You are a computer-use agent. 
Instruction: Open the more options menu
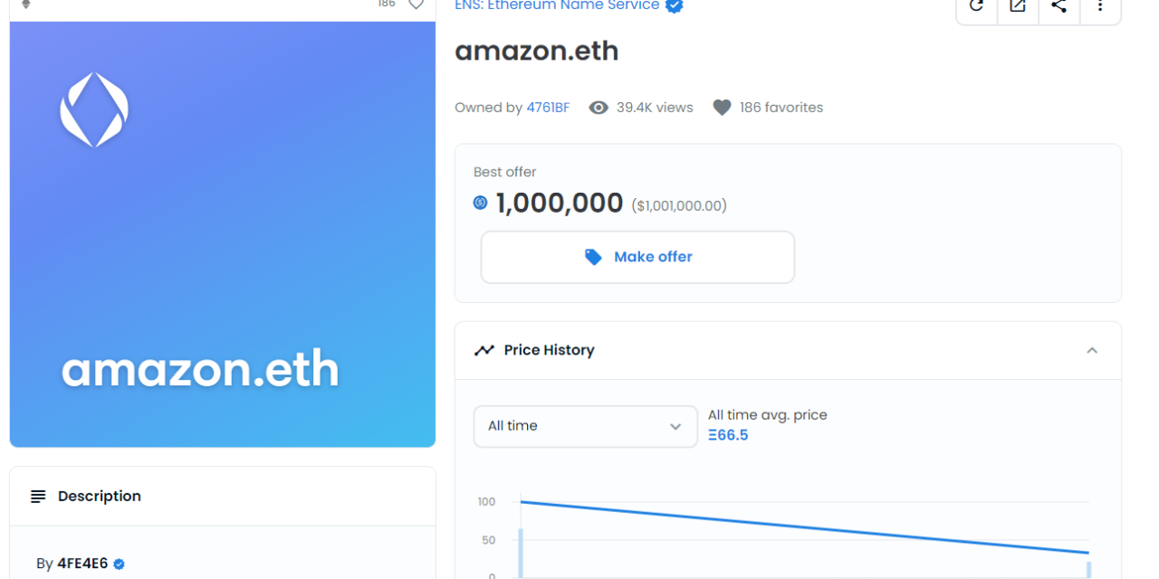click(1100, 5)
